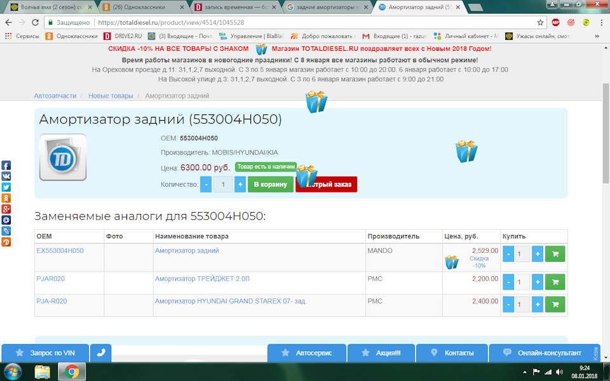Decrease quantity for PJAR020 row
Image resolution: width=610 pixels, height=381 pixels.
click(x=508, y=282)
